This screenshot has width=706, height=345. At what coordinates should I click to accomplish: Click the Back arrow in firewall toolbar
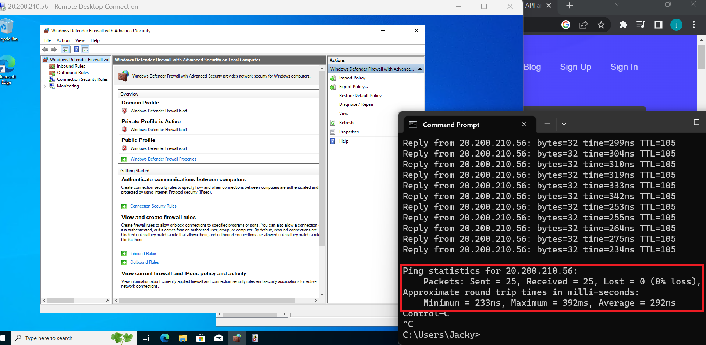click(x=45, y=49)
